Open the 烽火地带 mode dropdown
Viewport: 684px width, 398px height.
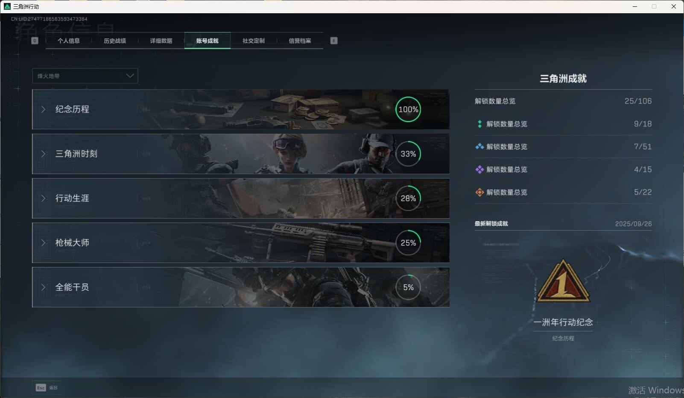click(x=85, y=76)
